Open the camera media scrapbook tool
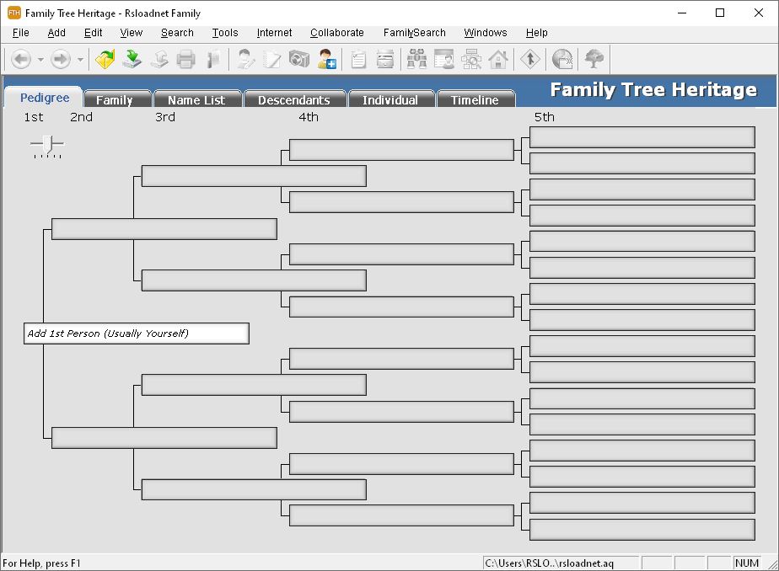Image resolution: width=779 pixels, height=571 pixels. (298, 59)
